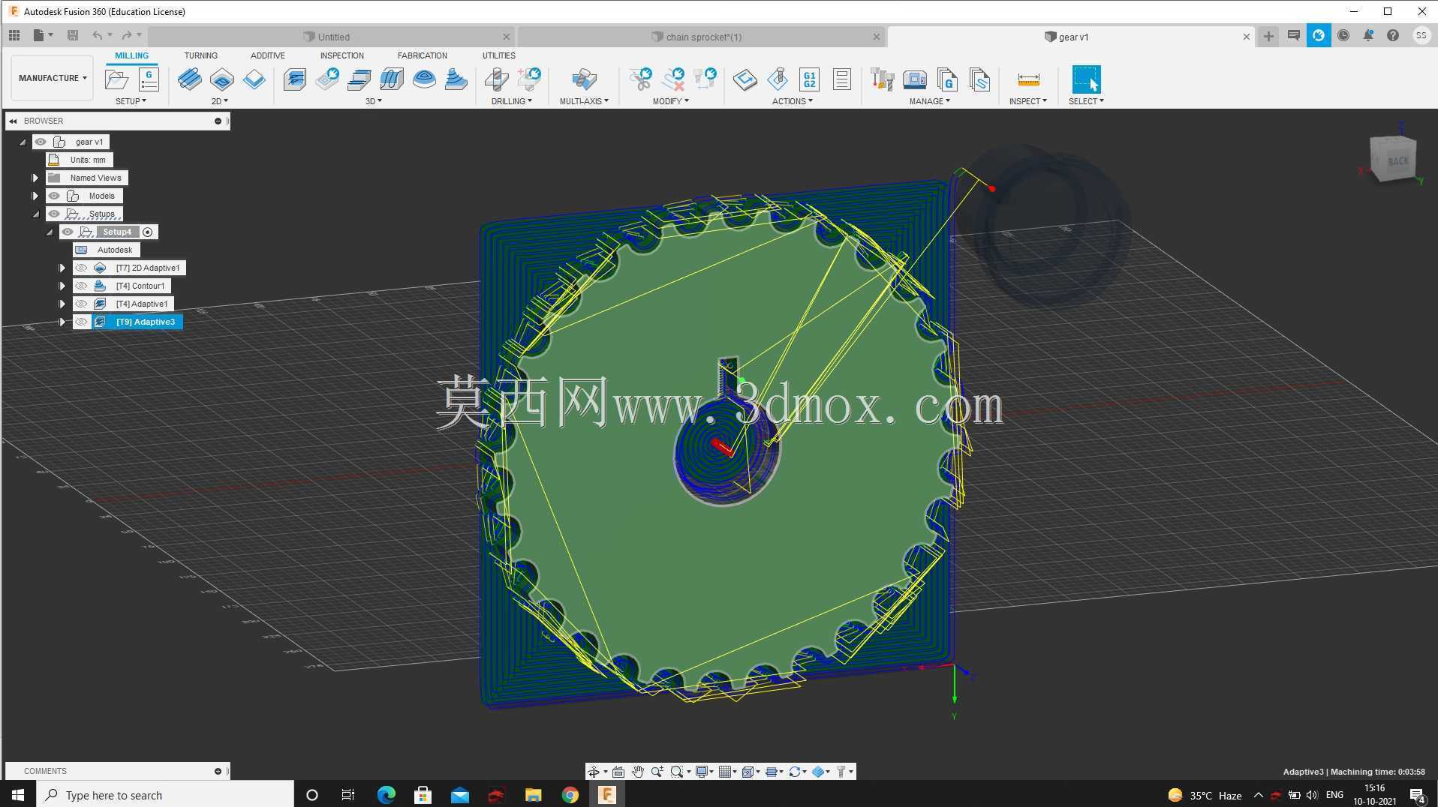Show the [T7] 2D Adaptive1 toolpath
Viewport: 1438px width, 807px height.
[x=81, y=268]
